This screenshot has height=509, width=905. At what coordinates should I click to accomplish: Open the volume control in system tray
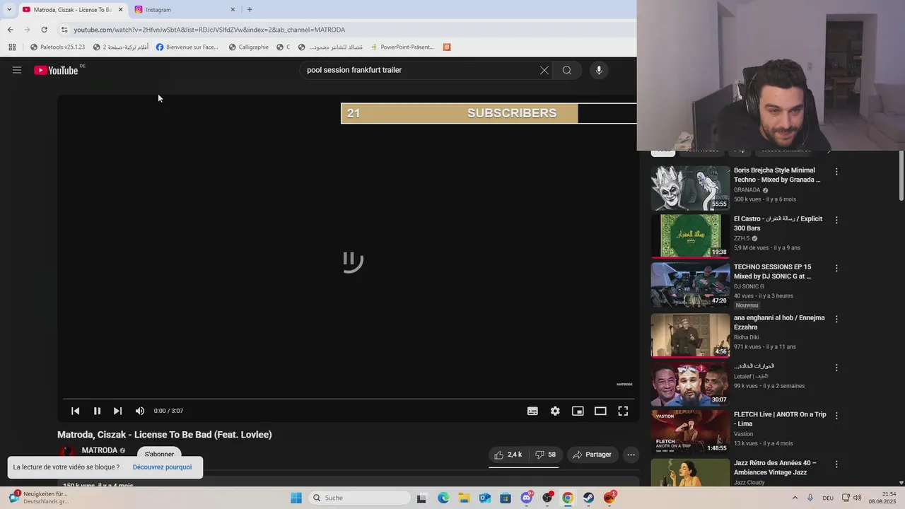click(x=858, y=498)
